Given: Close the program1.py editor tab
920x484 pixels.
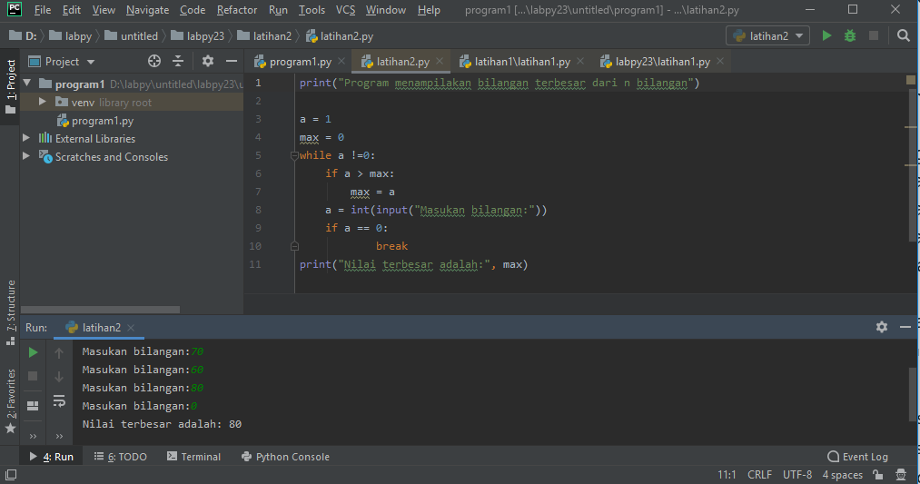Looking at the screenshot, I should [x=341, y=61].
